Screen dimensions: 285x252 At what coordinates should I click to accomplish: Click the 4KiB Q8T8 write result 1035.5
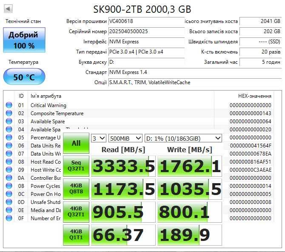coord(190,189)
